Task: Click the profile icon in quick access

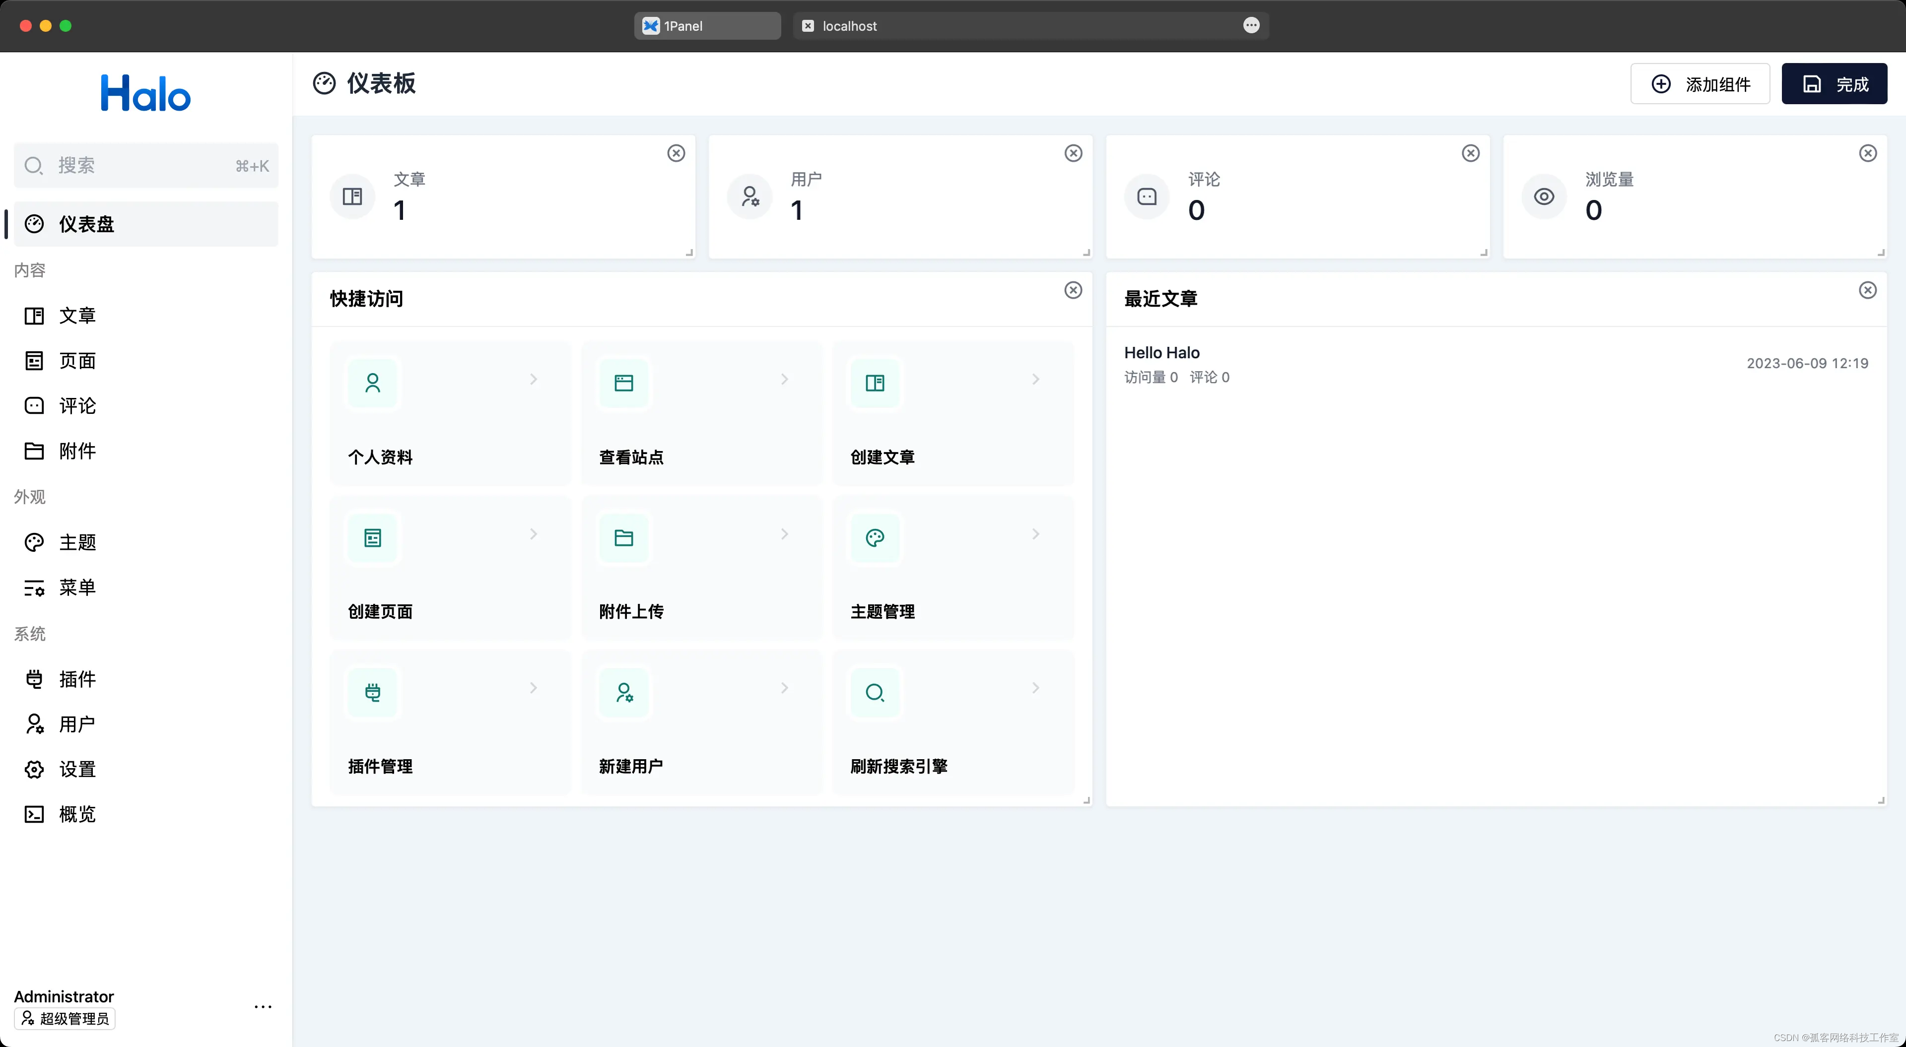Action: tap(372, 383)
